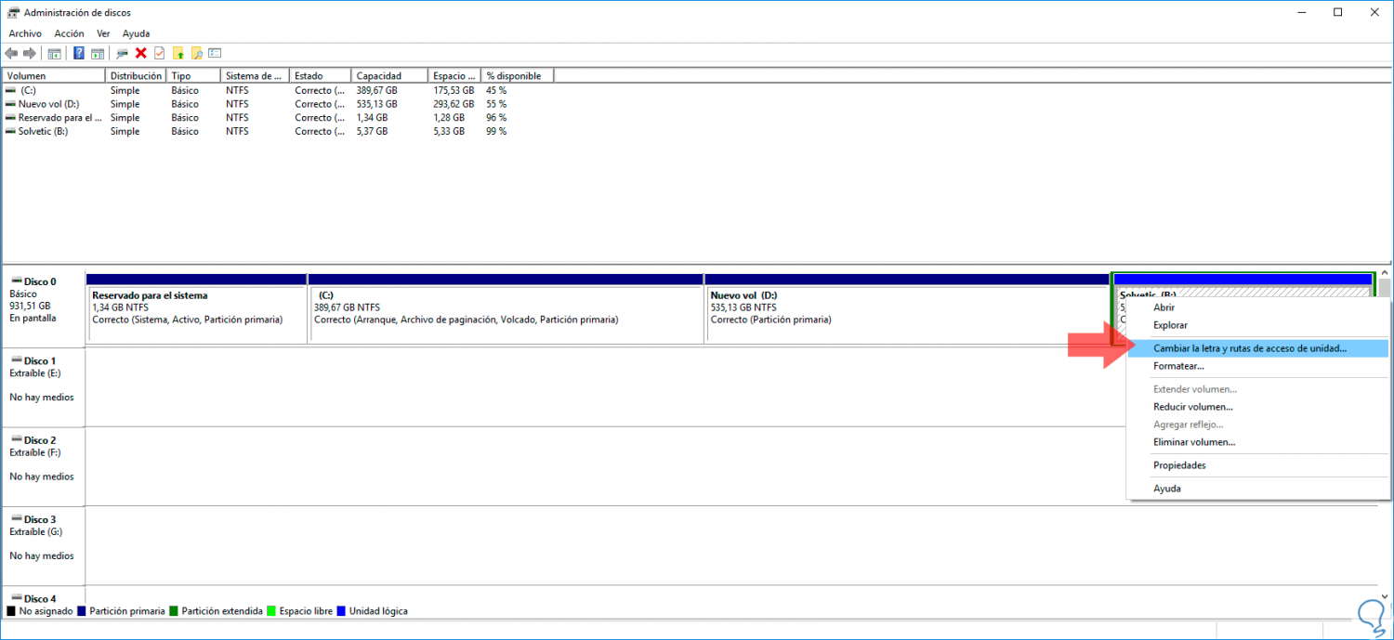The height and width of the screenshot is (640, 1394).
Task: Click the disk pane scroll down arrow
Action: [1385, 596]
